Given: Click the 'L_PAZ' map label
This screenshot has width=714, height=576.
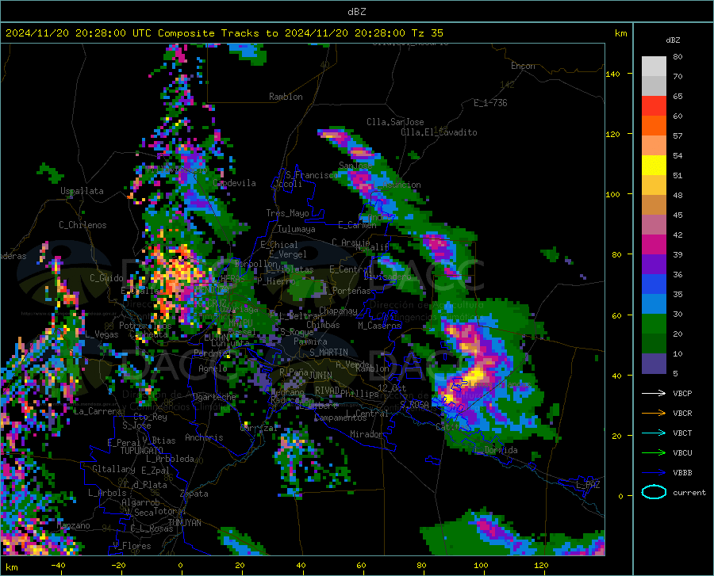Looking at the screenshot, I should tap(588, 485).
